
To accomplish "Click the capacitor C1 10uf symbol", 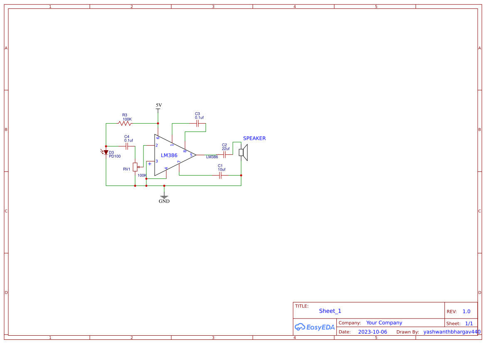I will pos(220,175).
